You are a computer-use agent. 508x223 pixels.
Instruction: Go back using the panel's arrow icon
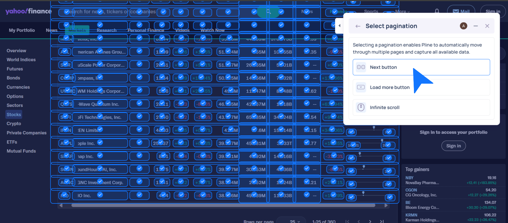tap(358, 26)
